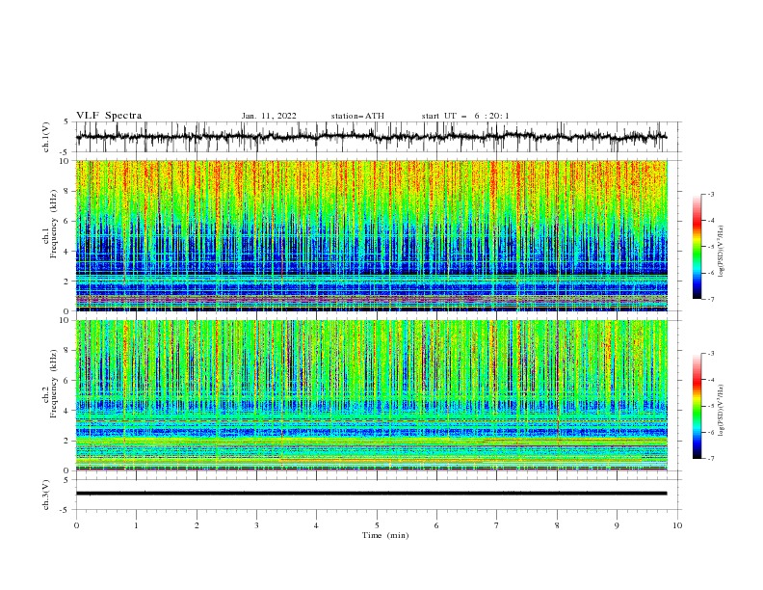Click the "-5" label on ch.2 color bar
Image resolution: width=763 pixels, height=590 pixels.
point(711,406)
